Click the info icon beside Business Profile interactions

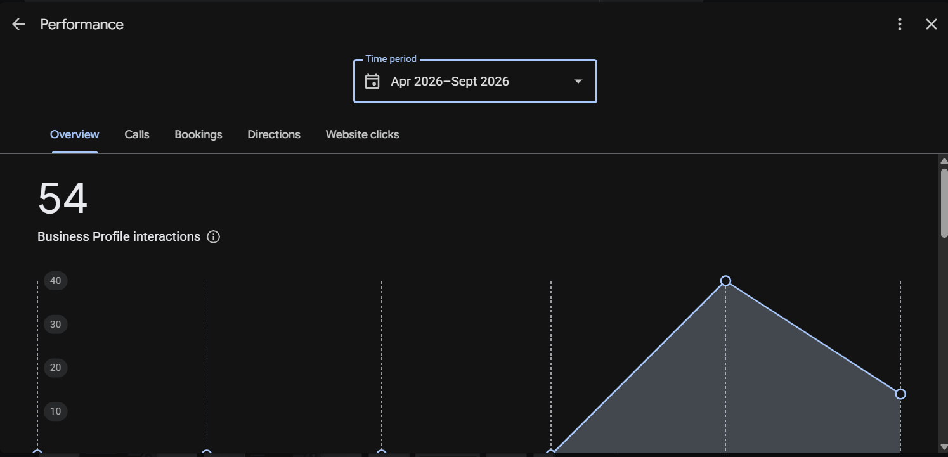(214, 237)
